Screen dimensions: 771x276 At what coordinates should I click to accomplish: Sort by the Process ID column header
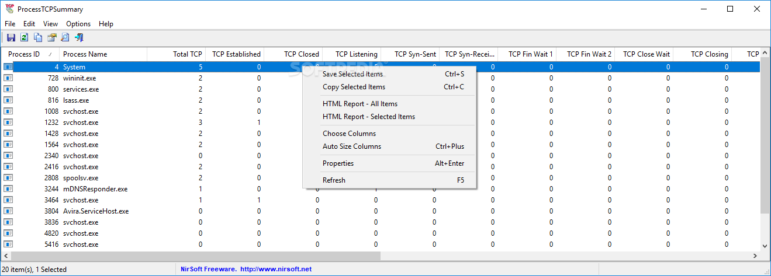coord(30,54)
